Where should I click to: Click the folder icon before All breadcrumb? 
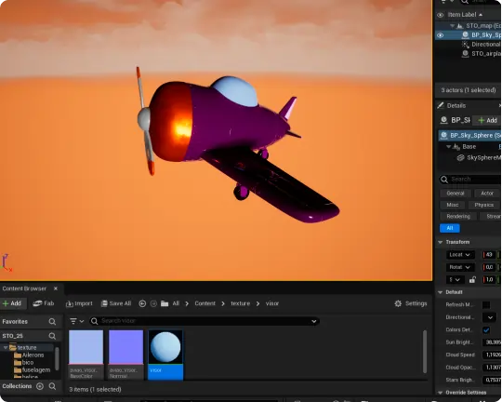click(x=165, y=303)
